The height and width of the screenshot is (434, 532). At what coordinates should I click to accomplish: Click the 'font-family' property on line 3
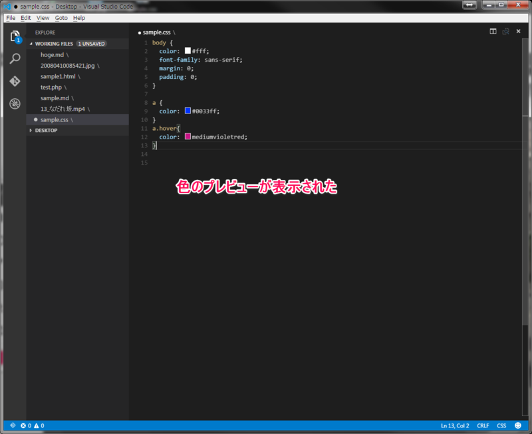[178, 60]
